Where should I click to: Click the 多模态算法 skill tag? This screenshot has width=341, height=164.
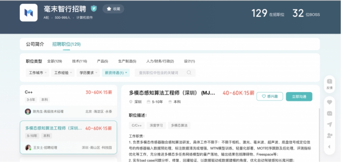[179, 126]
